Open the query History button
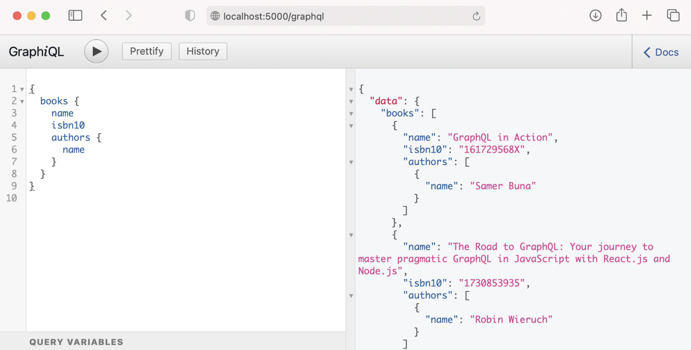 [203, 51]
